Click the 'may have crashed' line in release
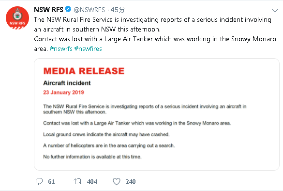The height and width of the screenshot is (191, 283). (106, 134)
